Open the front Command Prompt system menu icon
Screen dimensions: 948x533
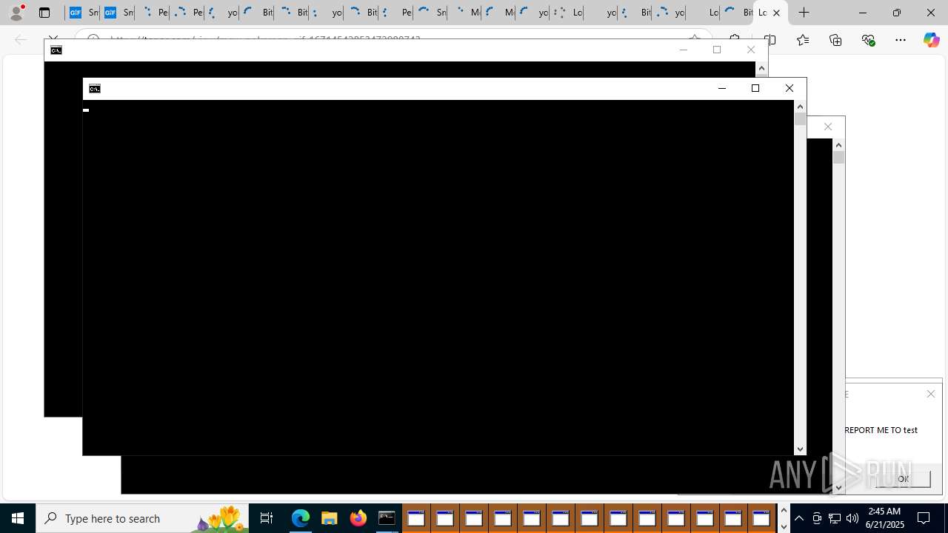coord(95,89)
